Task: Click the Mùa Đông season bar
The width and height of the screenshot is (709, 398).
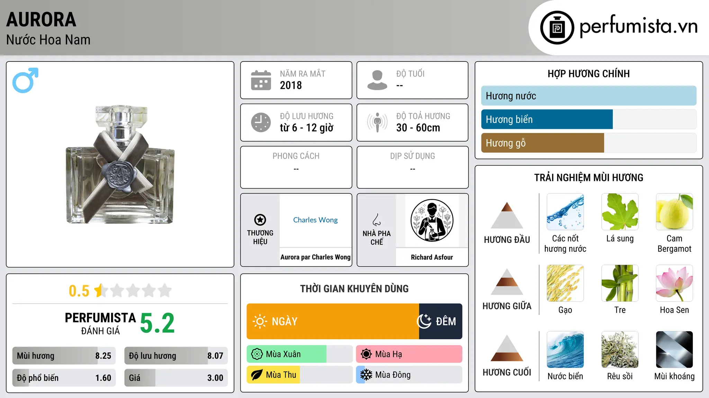Action: coord(409,375)
